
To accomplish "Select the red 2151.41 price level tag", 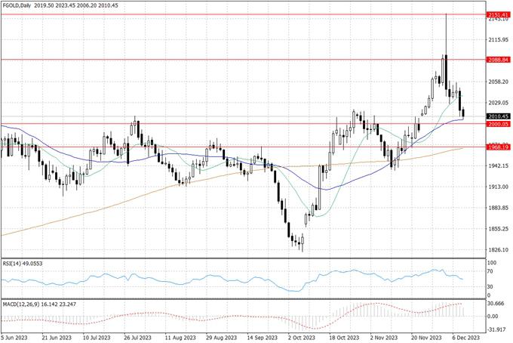I will click(496, 14).
